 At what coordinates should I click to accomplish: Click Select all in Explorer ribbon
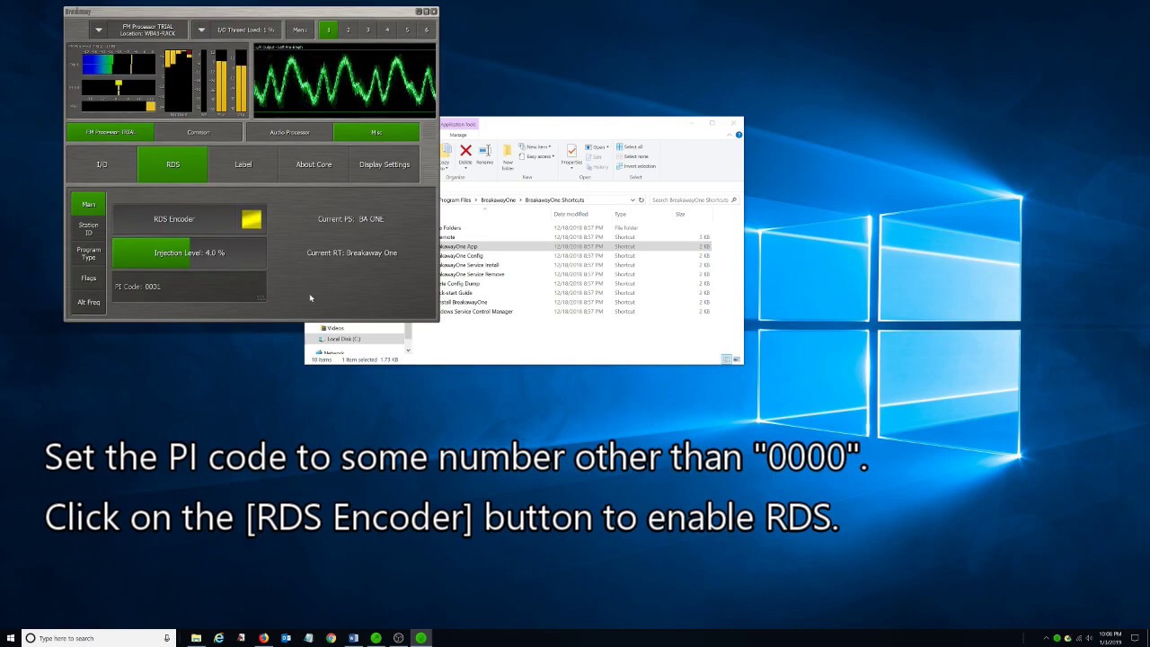630,146
